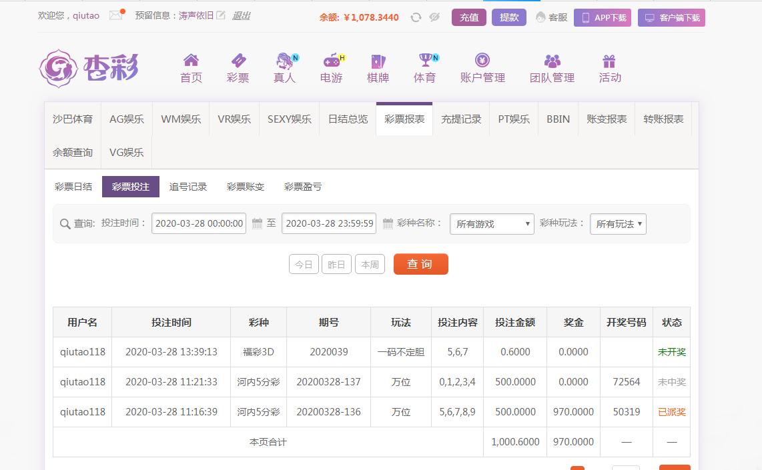Open calendar picker for start time
The image size is (762, 470).
(258, 224)
